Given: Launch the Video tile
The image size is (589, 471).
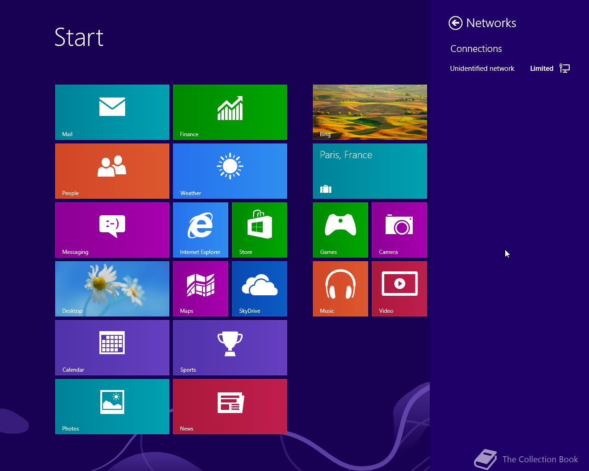Looking at the screenshot, I should (399, 289).
